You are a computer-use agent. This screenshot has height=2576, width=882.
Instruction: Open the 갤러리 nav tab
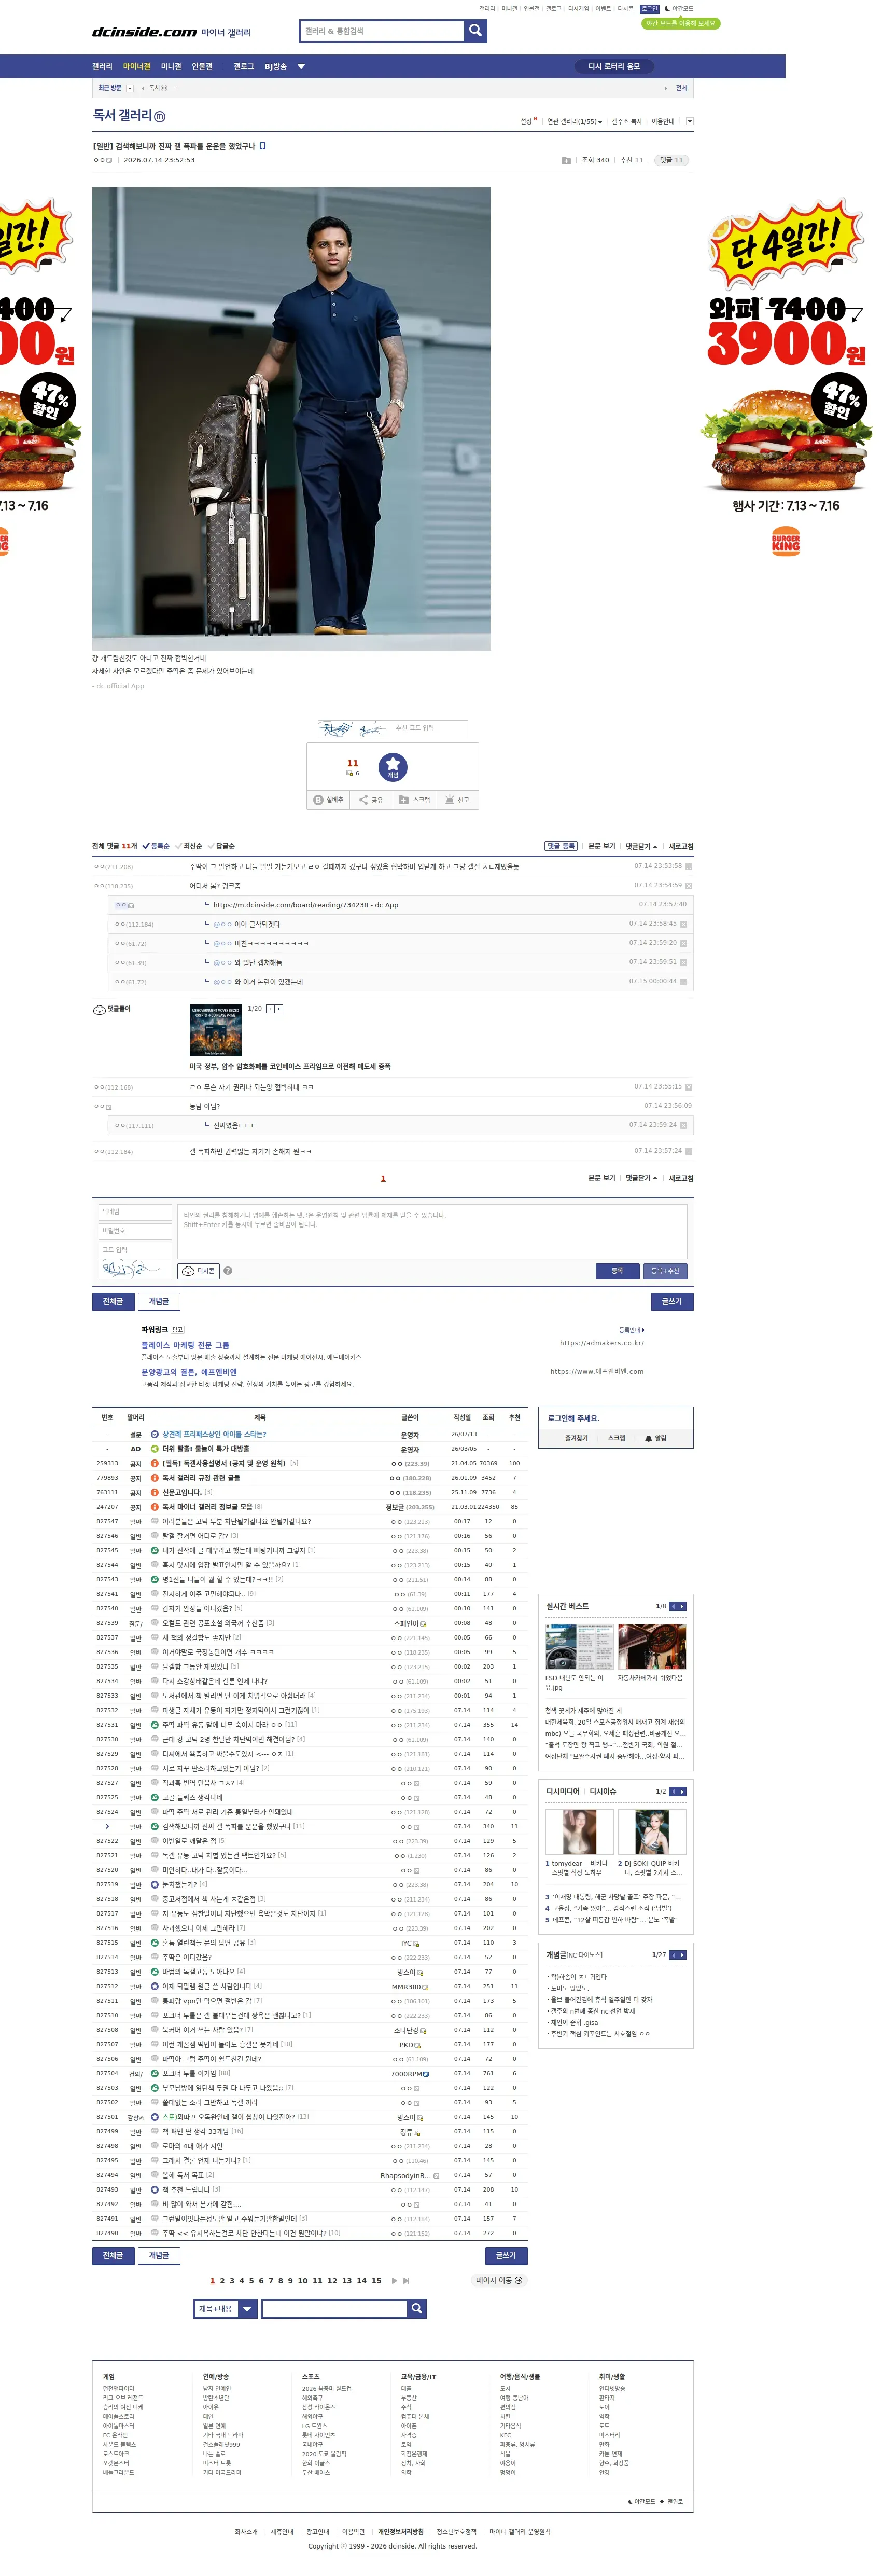(102, 67)
